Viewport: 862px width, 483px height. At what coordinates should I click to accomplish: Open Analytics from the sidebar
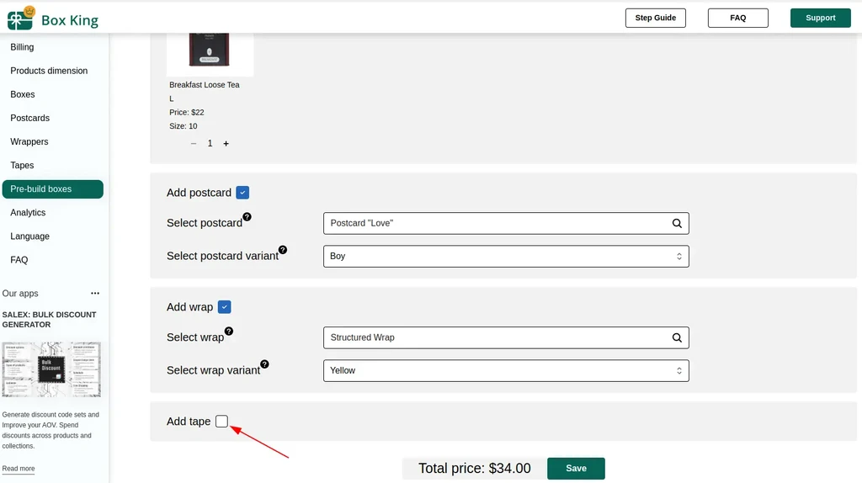28,213
